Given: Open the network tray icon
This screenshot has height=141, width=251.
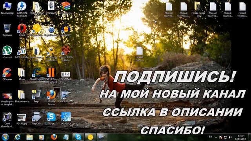Looking at the screenshot, I should tap(226, 137).
